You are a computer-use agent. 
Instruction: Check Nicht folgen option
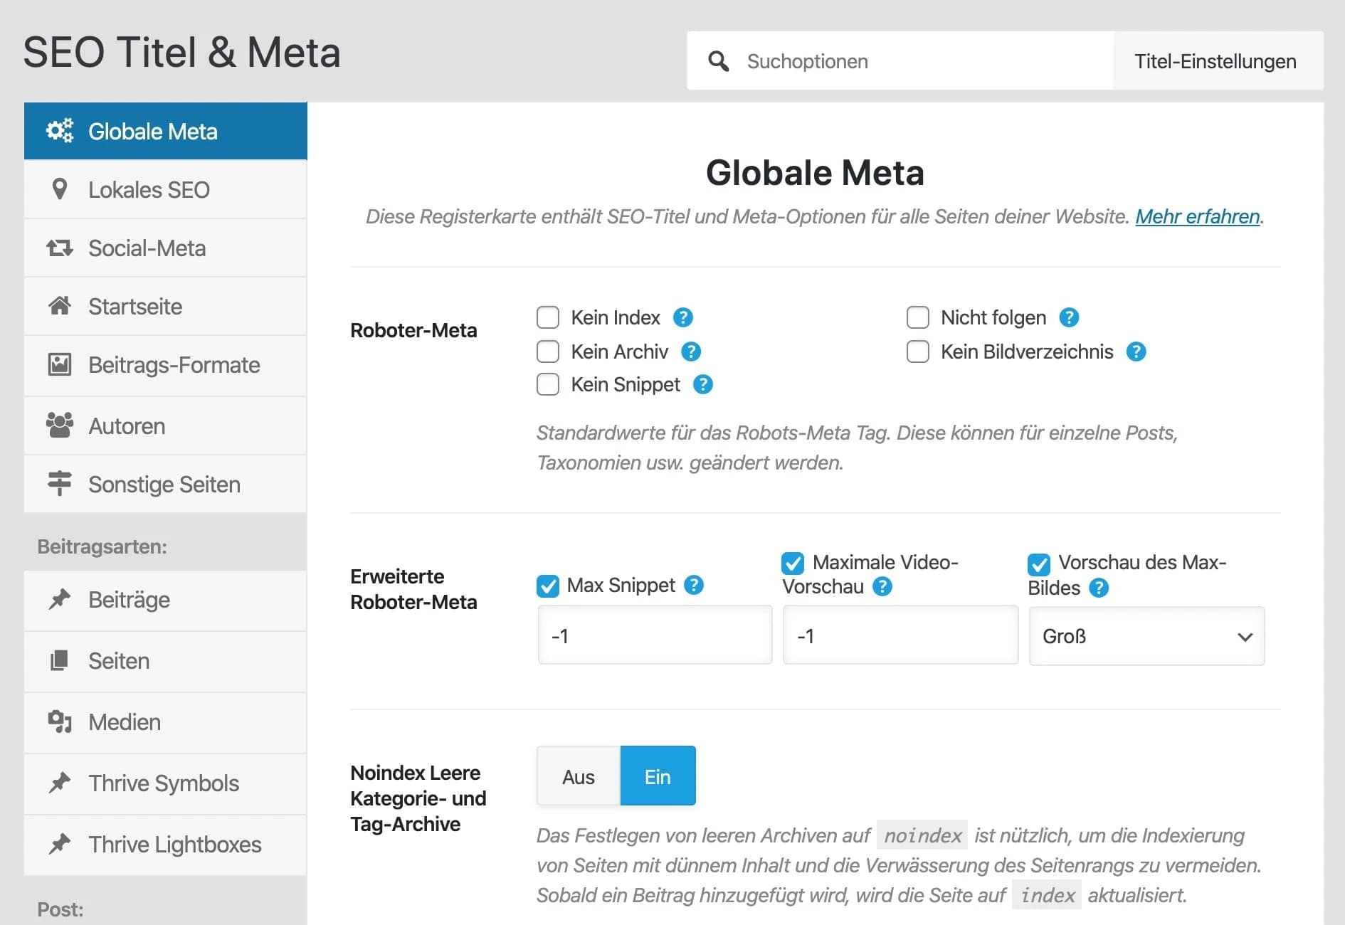pyautogui.click(x=918, y=317)
